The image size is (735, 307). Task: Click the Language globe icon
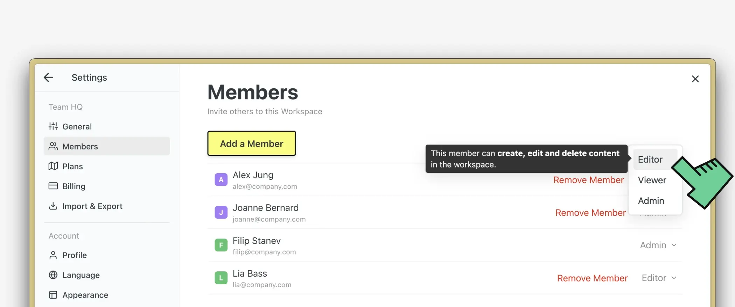tap(53, 275)
